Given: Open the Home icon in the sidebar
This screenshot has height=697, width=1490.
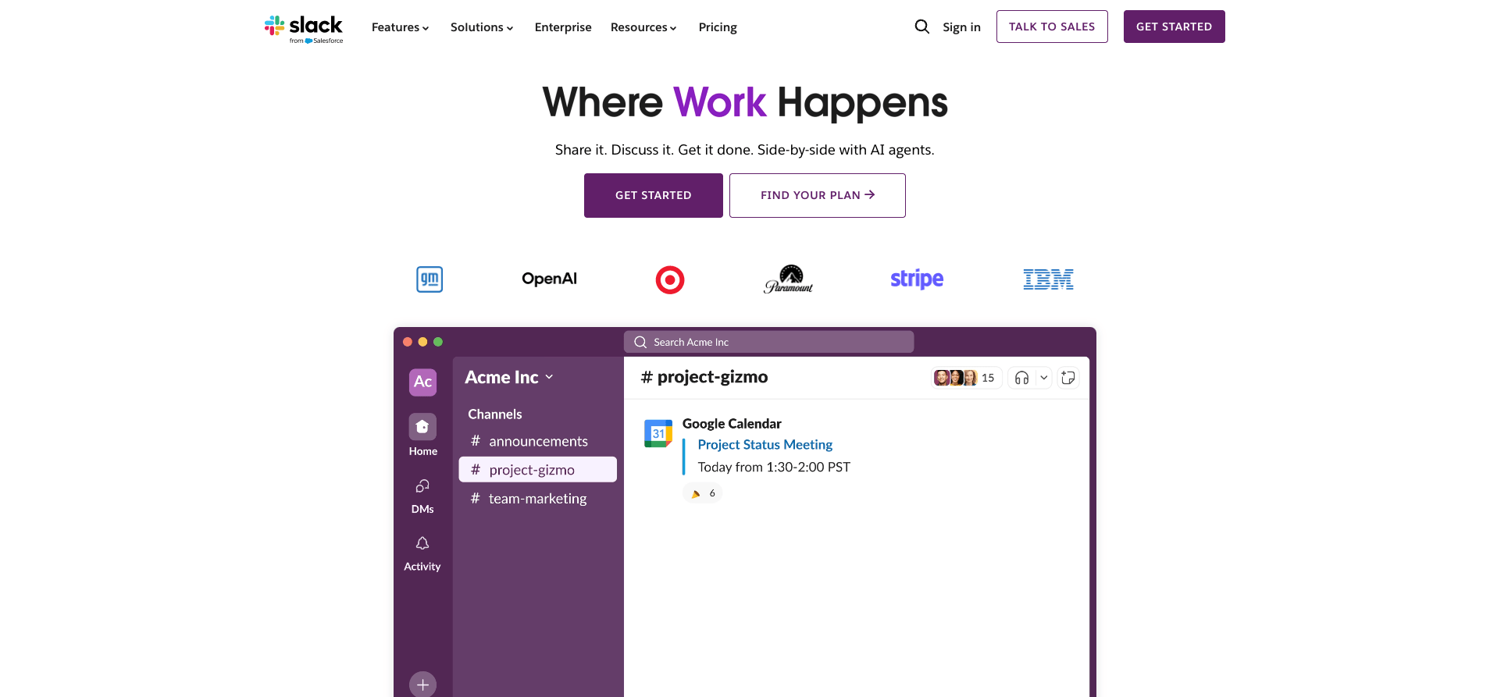Looking at the screenshot, I should point(422,427).
